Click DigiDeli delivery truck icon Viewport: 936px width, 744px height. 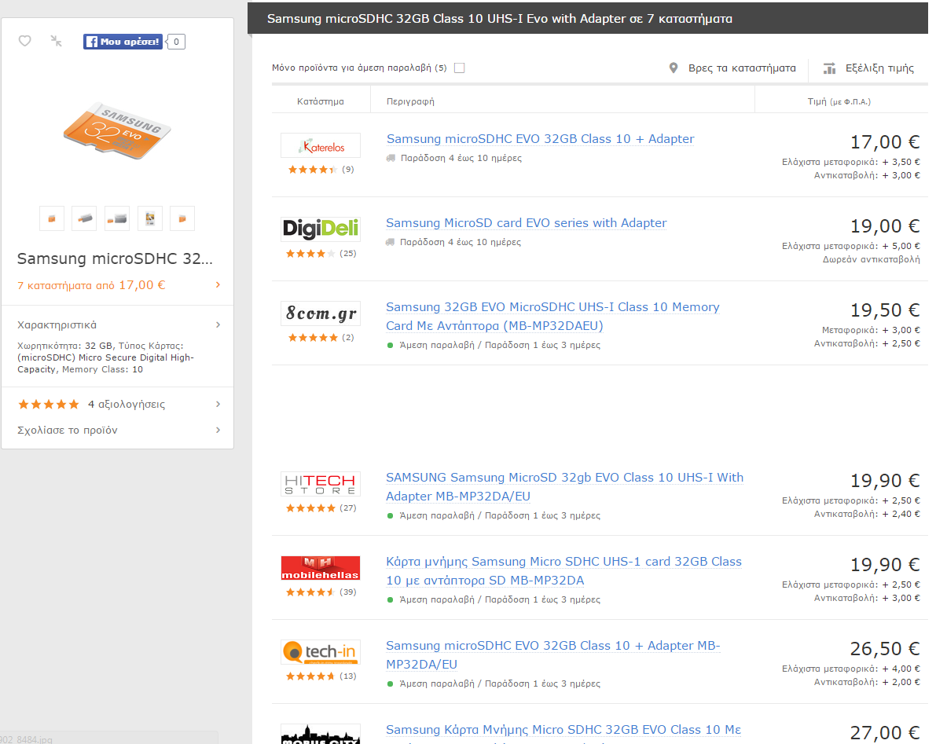tap(390, 242)
